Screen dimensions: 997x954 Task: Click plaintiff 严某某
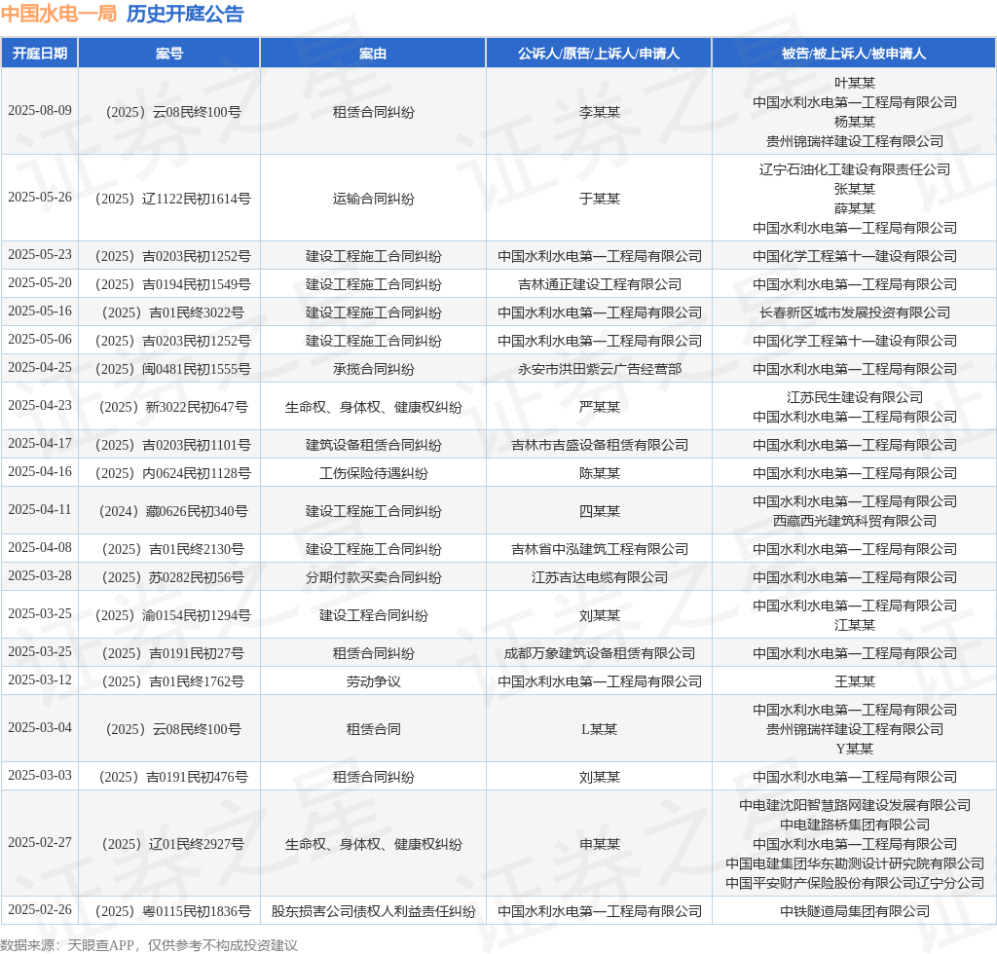(x=599, y=407)
